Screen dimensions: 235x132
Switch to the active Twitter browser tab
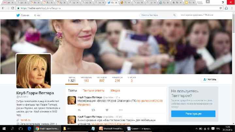tap(112, 3)
